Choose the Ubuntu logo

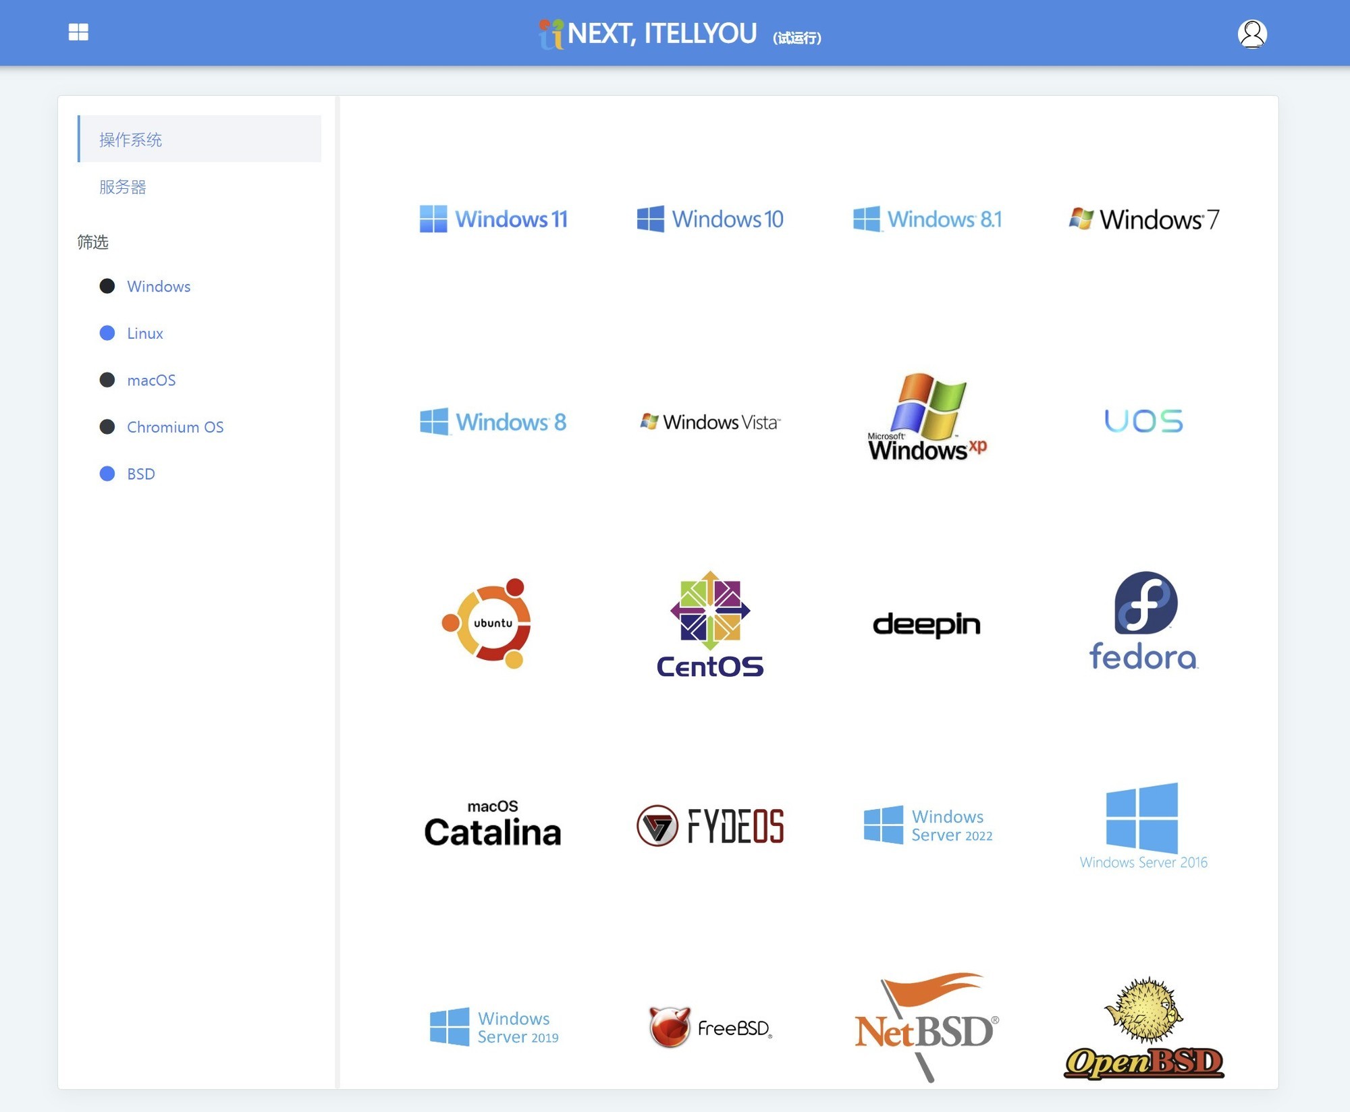[x=487, y=623]
